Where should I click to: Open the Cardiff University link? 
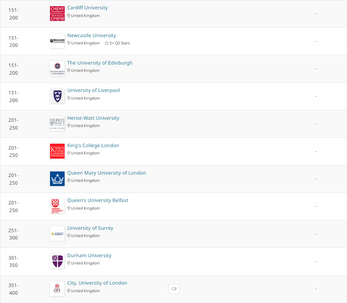pyautogui.click(x=88, y=8)
